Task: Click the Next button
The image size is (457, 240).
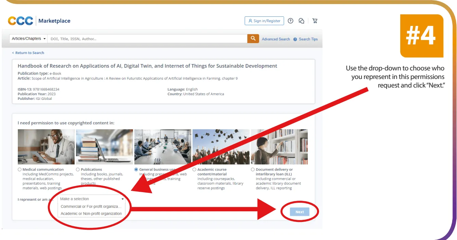Action: tap(300, 212)
